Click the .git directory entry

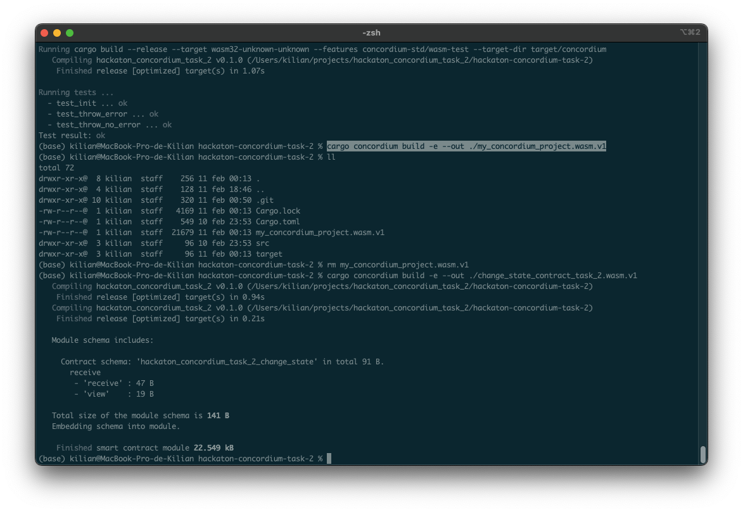tap(265, 200)
